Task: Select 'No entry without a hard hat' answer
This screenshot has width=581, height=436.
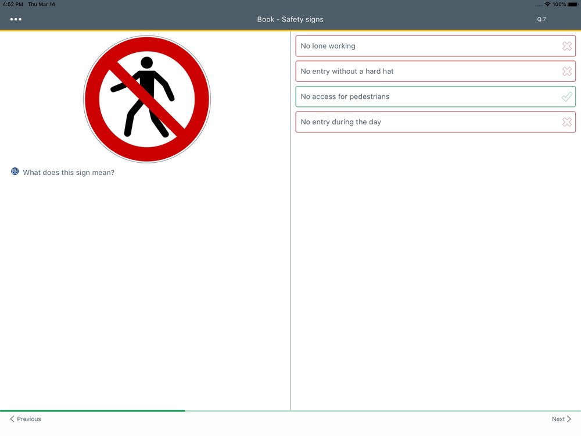Action: 435,71
